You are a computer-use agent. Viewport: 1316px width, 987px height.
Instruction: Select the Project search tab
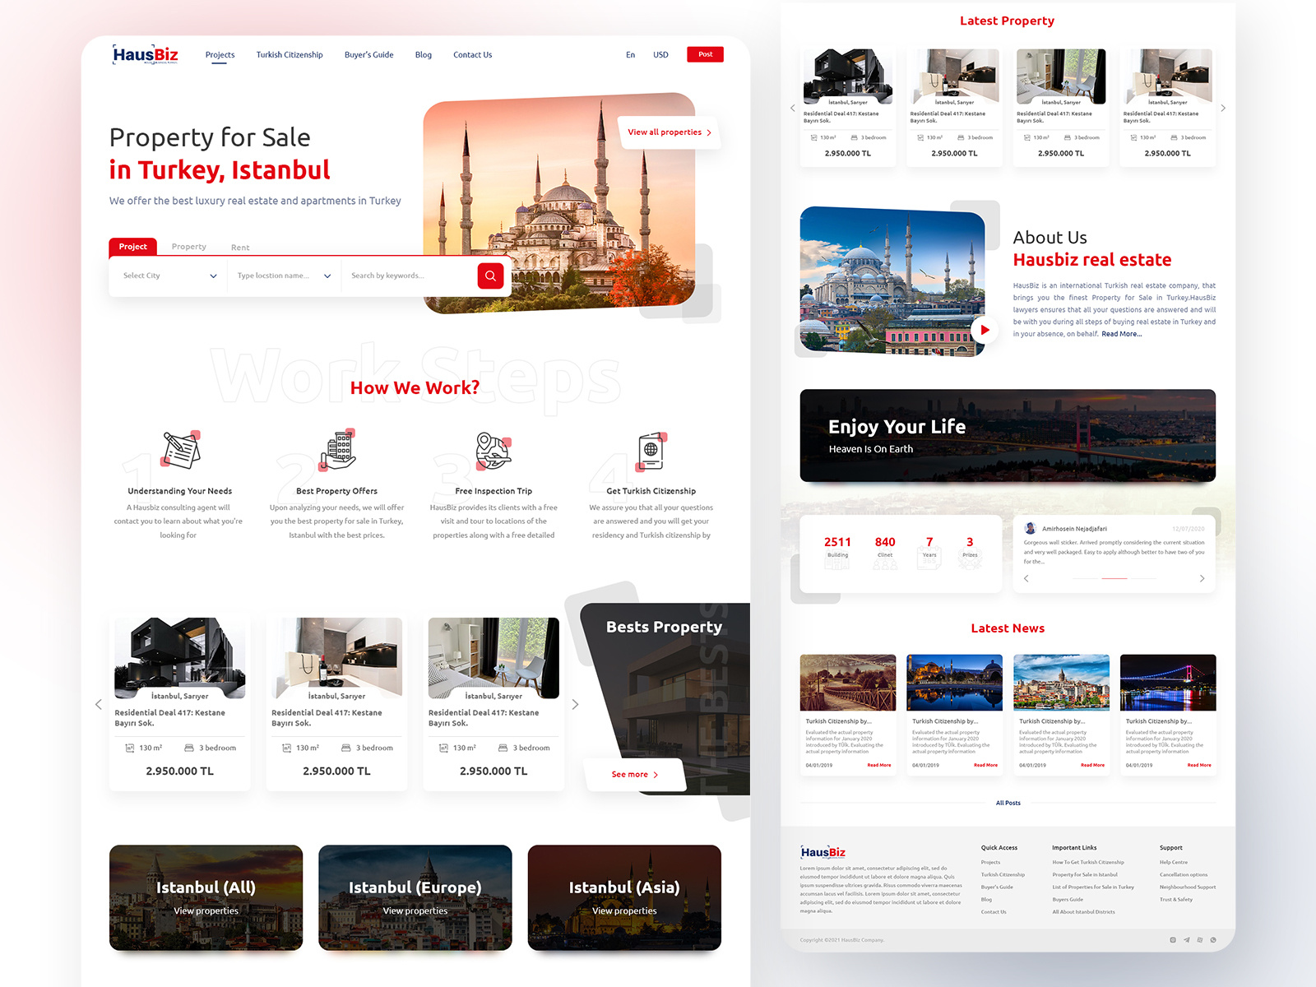point(132,247)
